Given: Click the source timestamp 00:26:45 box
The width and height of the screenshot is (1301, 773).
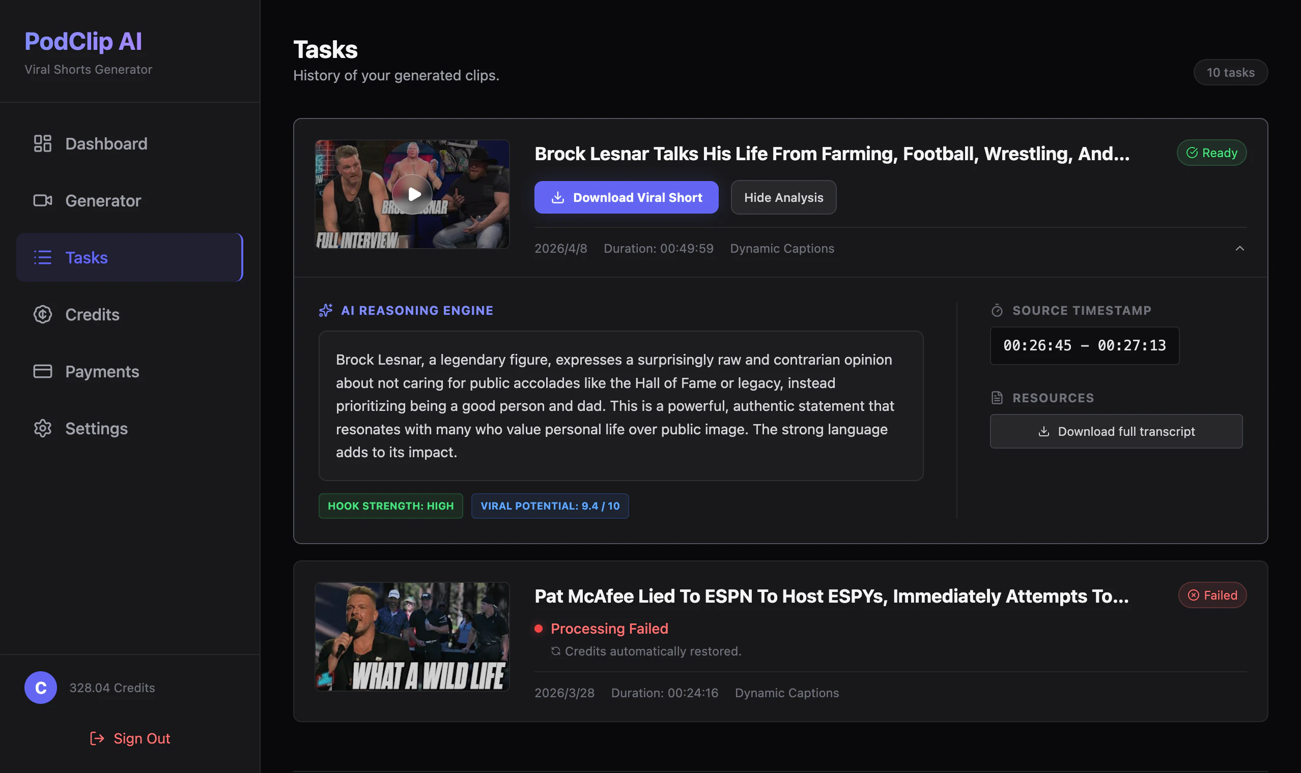Looking at the screenshot, I should [1084, 345].
